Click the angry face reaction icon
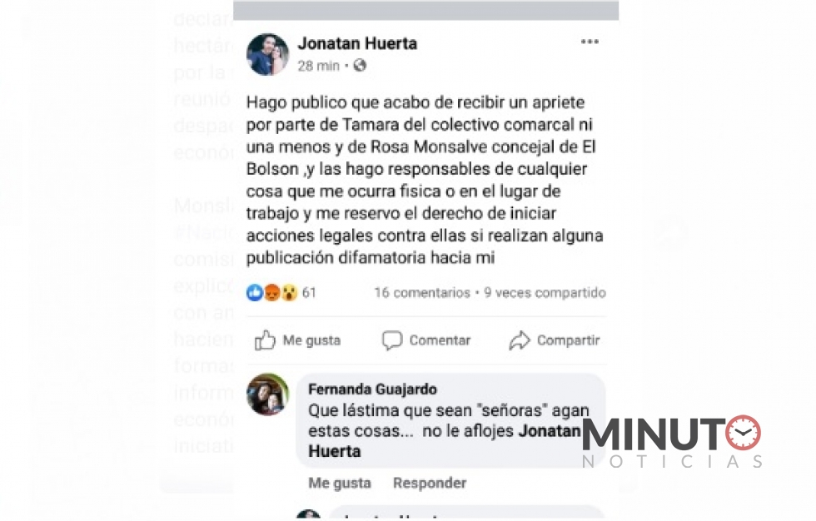This screenshot has width=816, height=521. click(x=272, y=293)
